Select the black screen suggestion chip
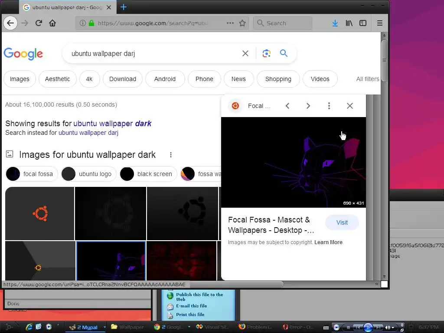 point(148,174)
